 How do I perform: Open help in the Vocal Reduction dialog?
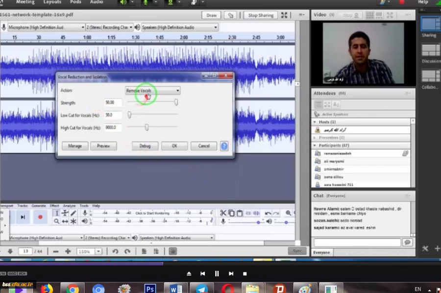224,146
